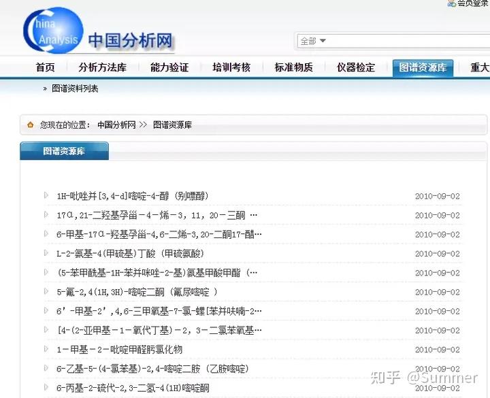This screenshot has height=398, width=490.
Task: Click 中国分析网 breadcrumb link
Action: 116,125
